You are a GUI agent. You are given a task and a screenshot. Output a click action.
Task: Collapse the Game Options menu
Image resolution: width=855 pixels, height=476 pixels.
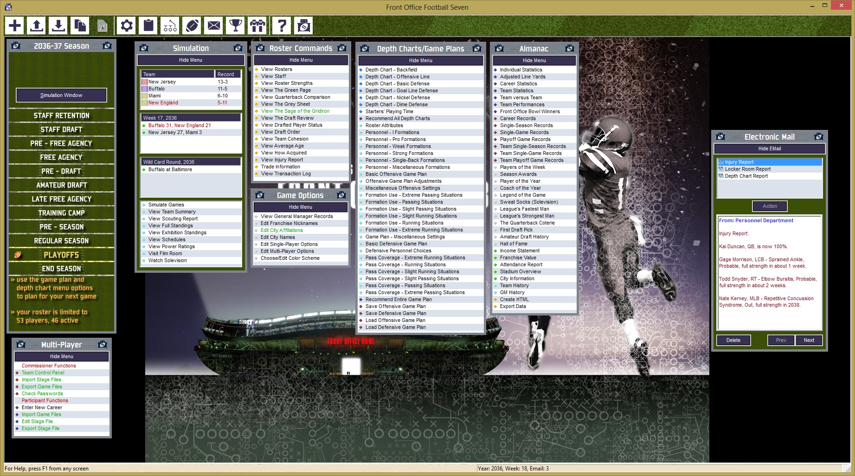300,207
